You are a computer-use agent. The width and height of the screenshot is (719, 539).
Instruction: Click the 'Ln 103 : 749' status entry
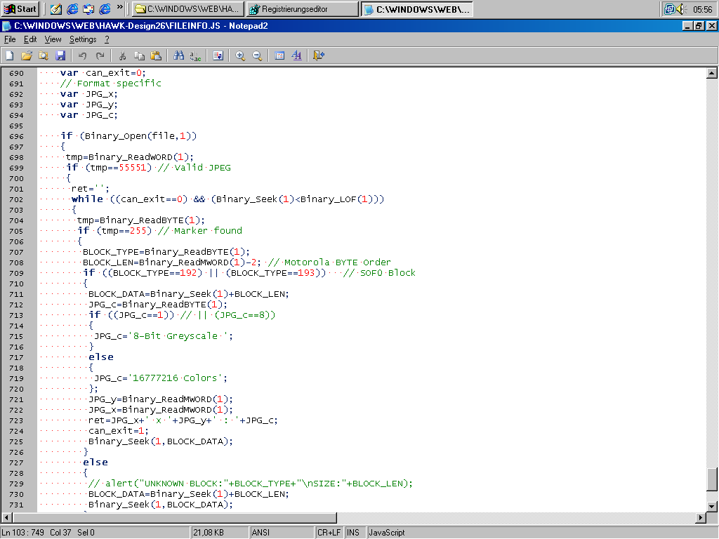(23, 533)
